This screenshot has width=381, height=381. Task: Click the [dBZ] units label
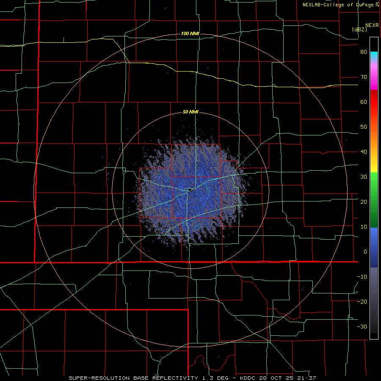(359, 29)
